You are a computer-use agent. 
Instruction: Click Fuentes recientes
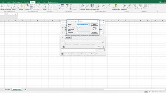(36, 9)
